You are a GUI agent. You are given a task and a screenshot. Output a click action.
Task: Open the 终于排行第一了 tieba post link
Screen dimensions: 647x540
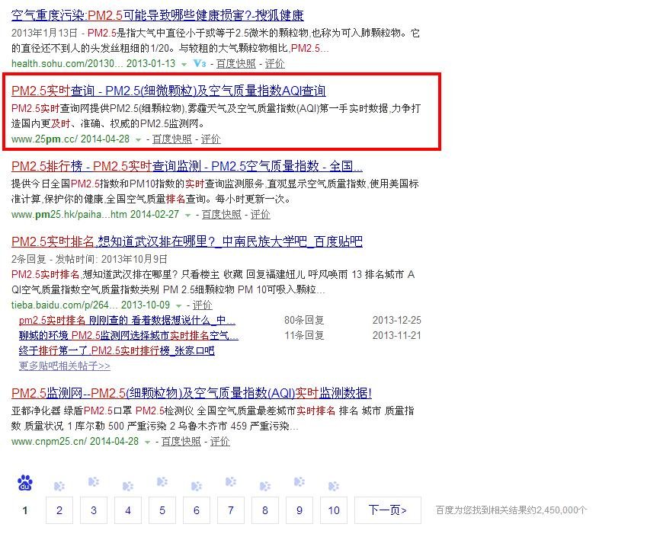click(x=116, y=351)
